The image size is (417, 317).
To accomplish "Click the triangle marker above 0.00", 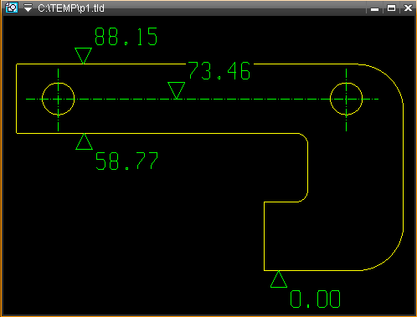I will coord(279,279).
